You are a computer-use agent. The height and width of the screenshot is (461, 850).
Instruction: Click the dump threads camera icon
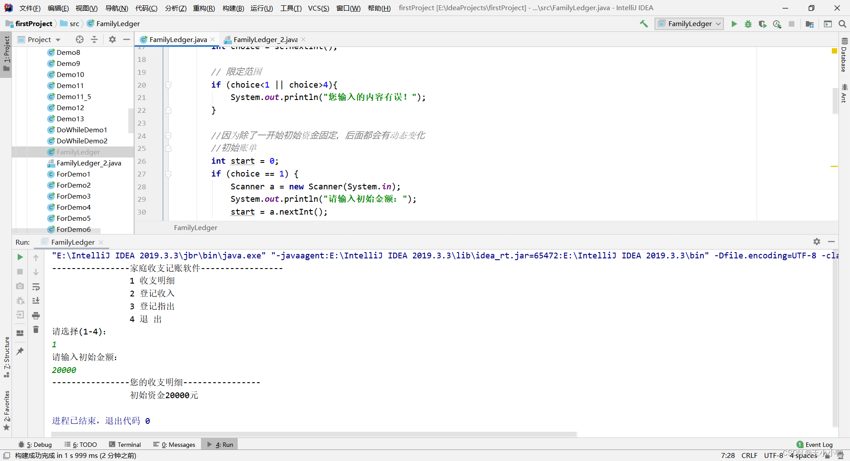(x=20, y=286)
